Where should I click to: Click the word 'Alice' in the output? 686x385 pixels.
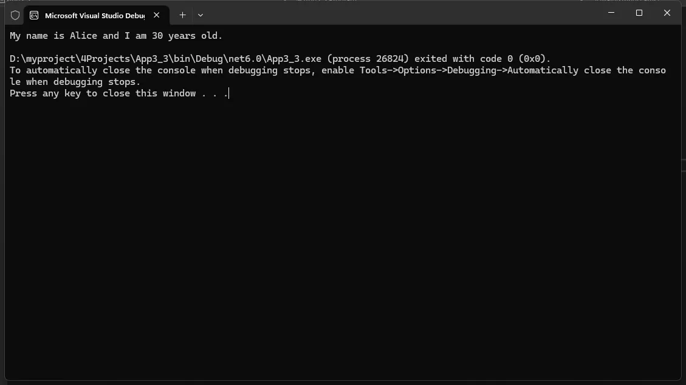83,36
